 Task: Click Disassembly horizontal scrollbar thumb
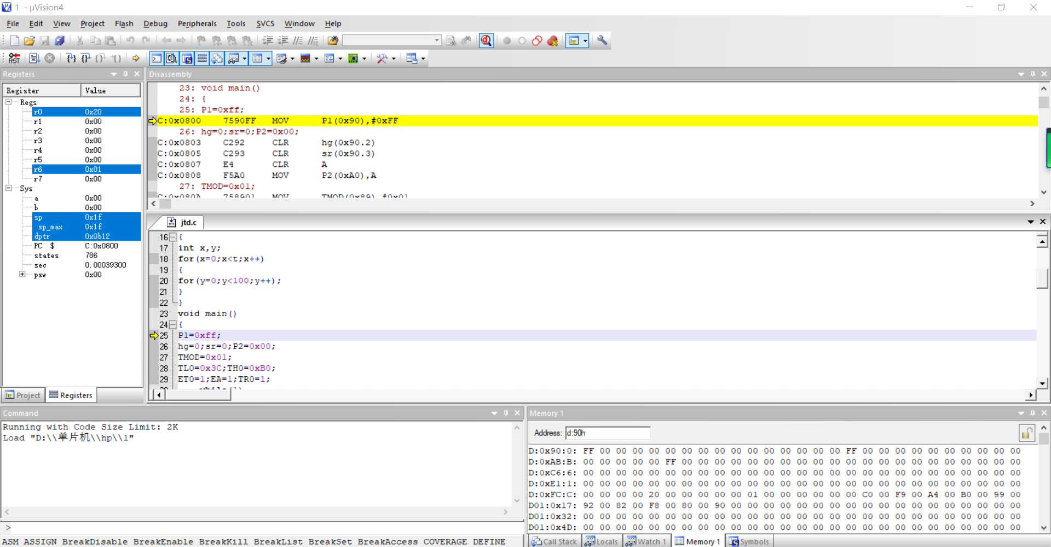tap(165, 203)
